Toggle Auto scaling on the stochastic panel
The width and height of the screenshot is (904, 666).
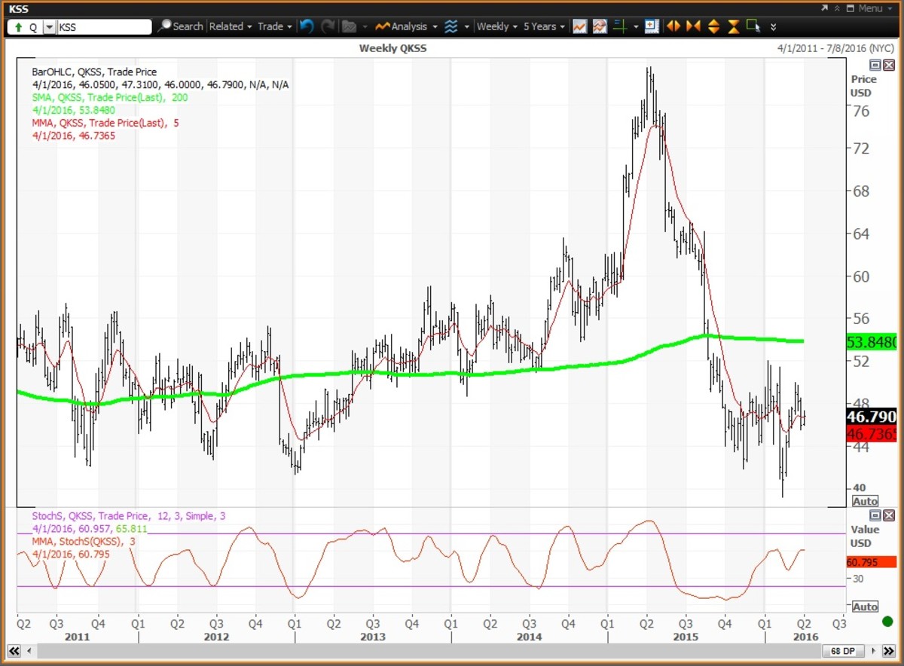[x=865, y=606]
